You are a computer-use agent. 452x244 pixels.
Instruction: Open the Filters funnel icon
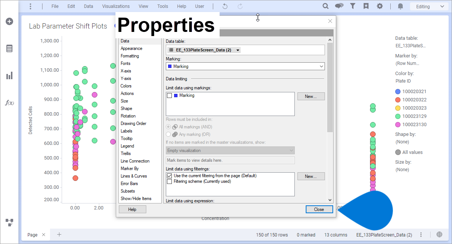tap(353, 6)
